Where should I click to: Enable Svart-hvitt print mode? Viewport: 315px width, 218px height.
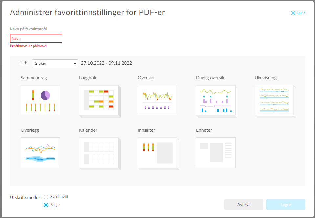click(46, 197)
